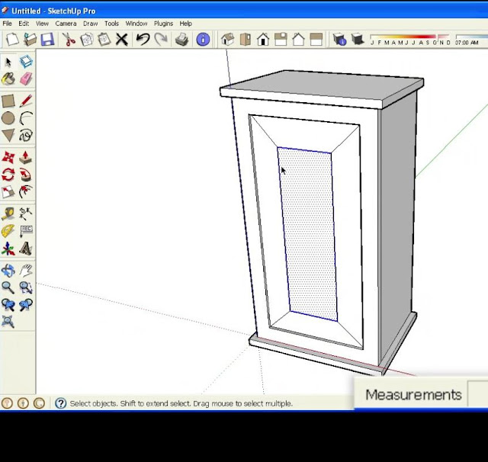Create a New file from toolbar

coord(12,40)
